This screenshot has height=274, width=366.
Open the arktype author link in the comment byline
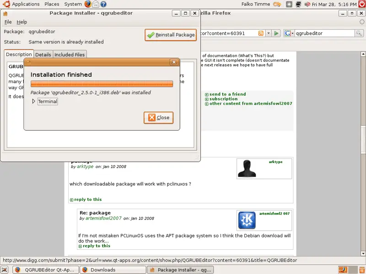(85, 167)
